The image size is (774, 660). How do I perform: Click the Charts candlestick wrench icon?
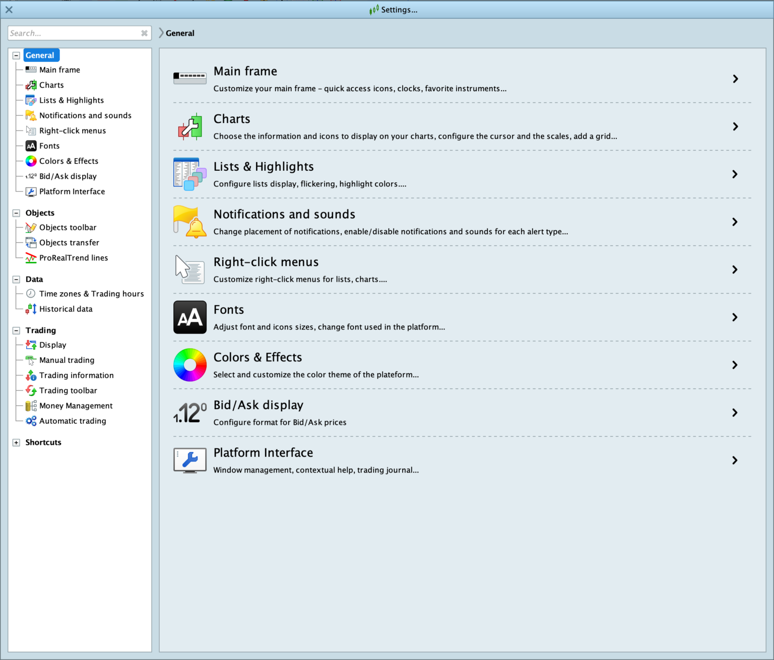coord(189,126)
